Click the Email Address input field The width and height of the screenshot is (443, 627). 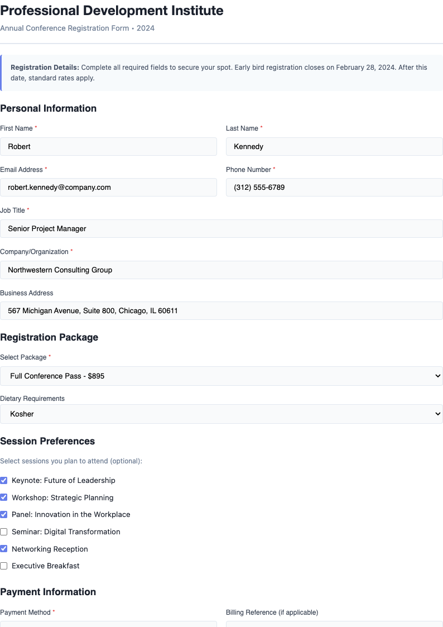pos(109,187)
